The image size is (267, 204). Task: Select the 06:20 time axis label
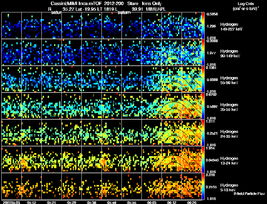click(x=192, y=202)
